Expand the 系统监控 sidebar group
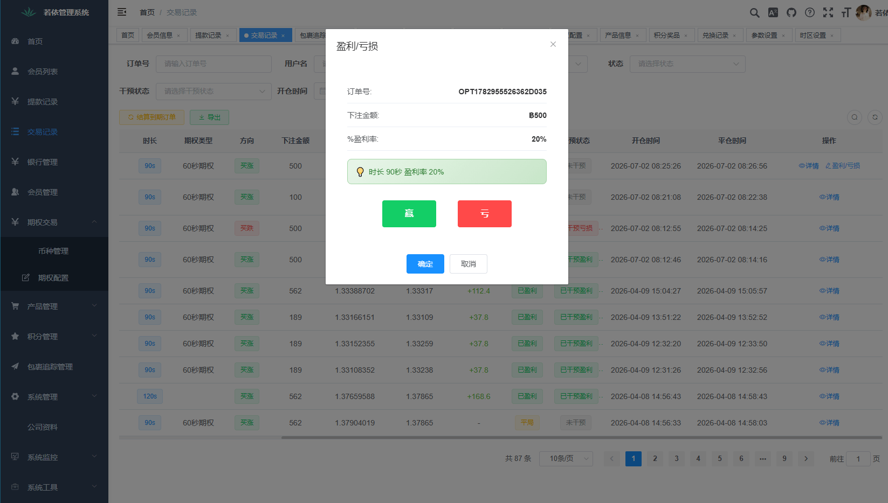 click(x=54, y=457)
